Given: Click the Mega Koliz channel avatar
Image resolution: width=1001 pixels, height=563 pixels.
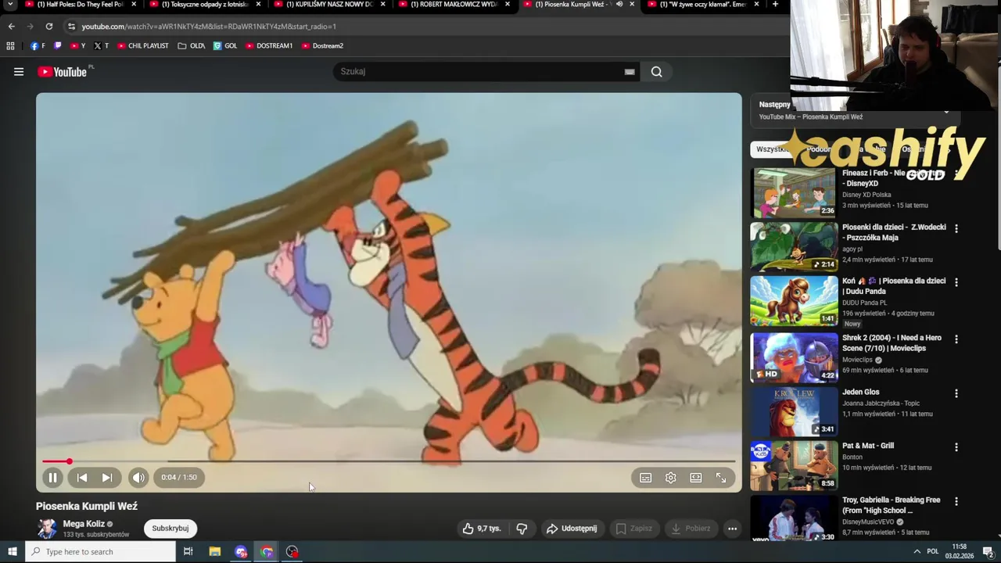Looking at the screenshot, I should point(48,529).
